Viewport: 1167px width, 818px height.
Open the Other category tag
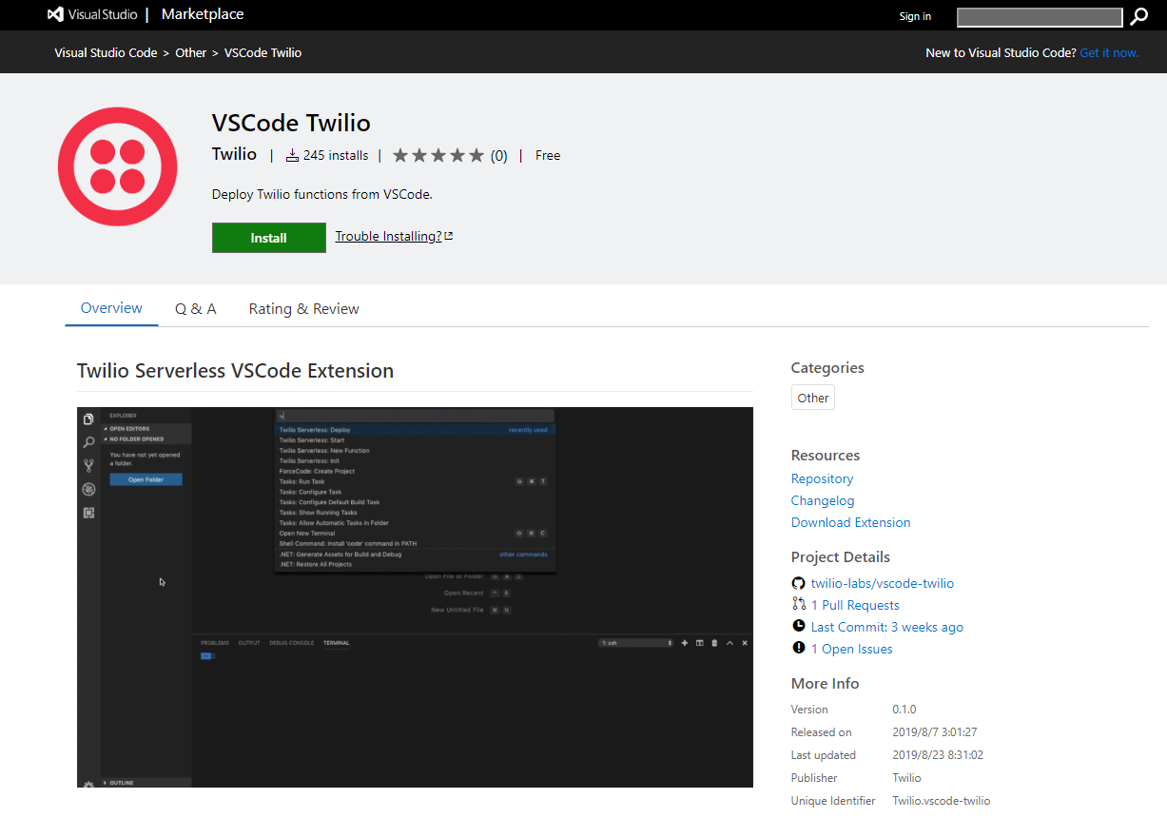[812, 398]
